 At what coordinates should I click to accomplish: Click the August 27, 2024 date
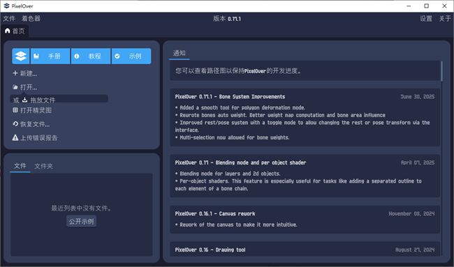click(x=415, y=250)
